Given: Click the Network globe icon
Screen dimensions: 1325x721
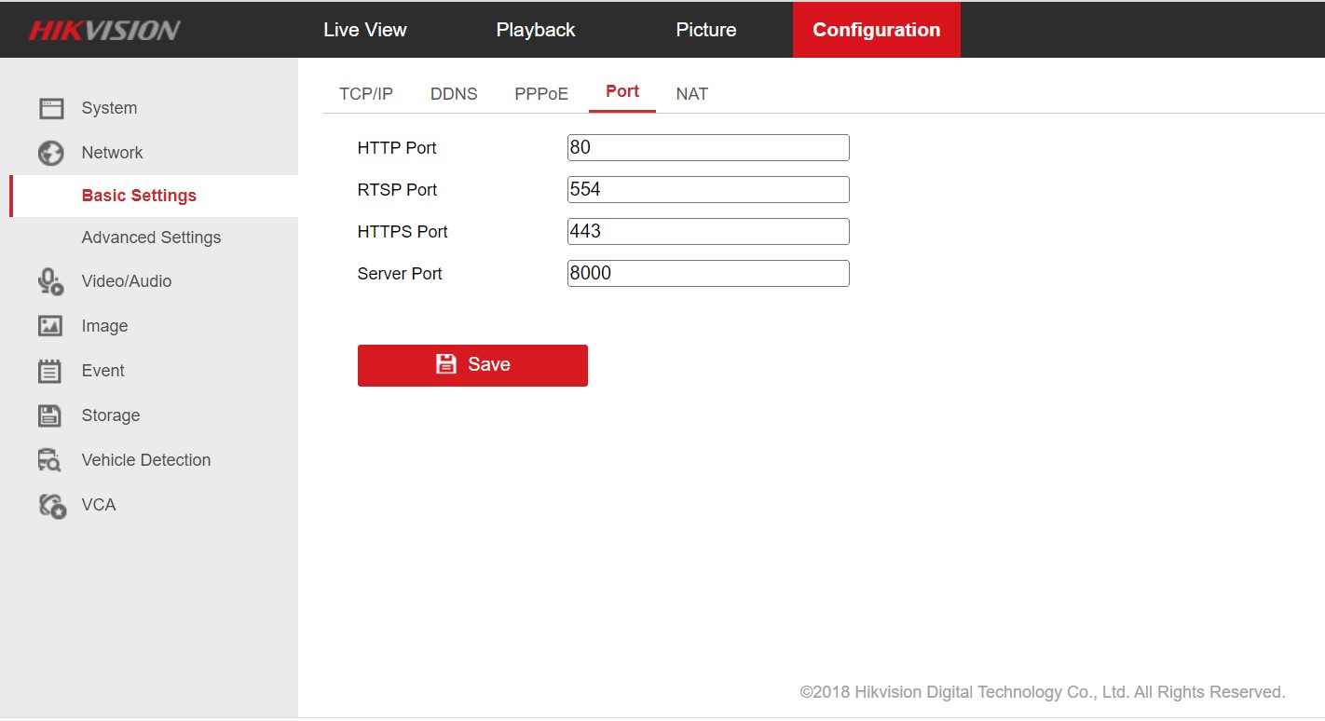Looking at the screenshot, I should tap(50, 153).
